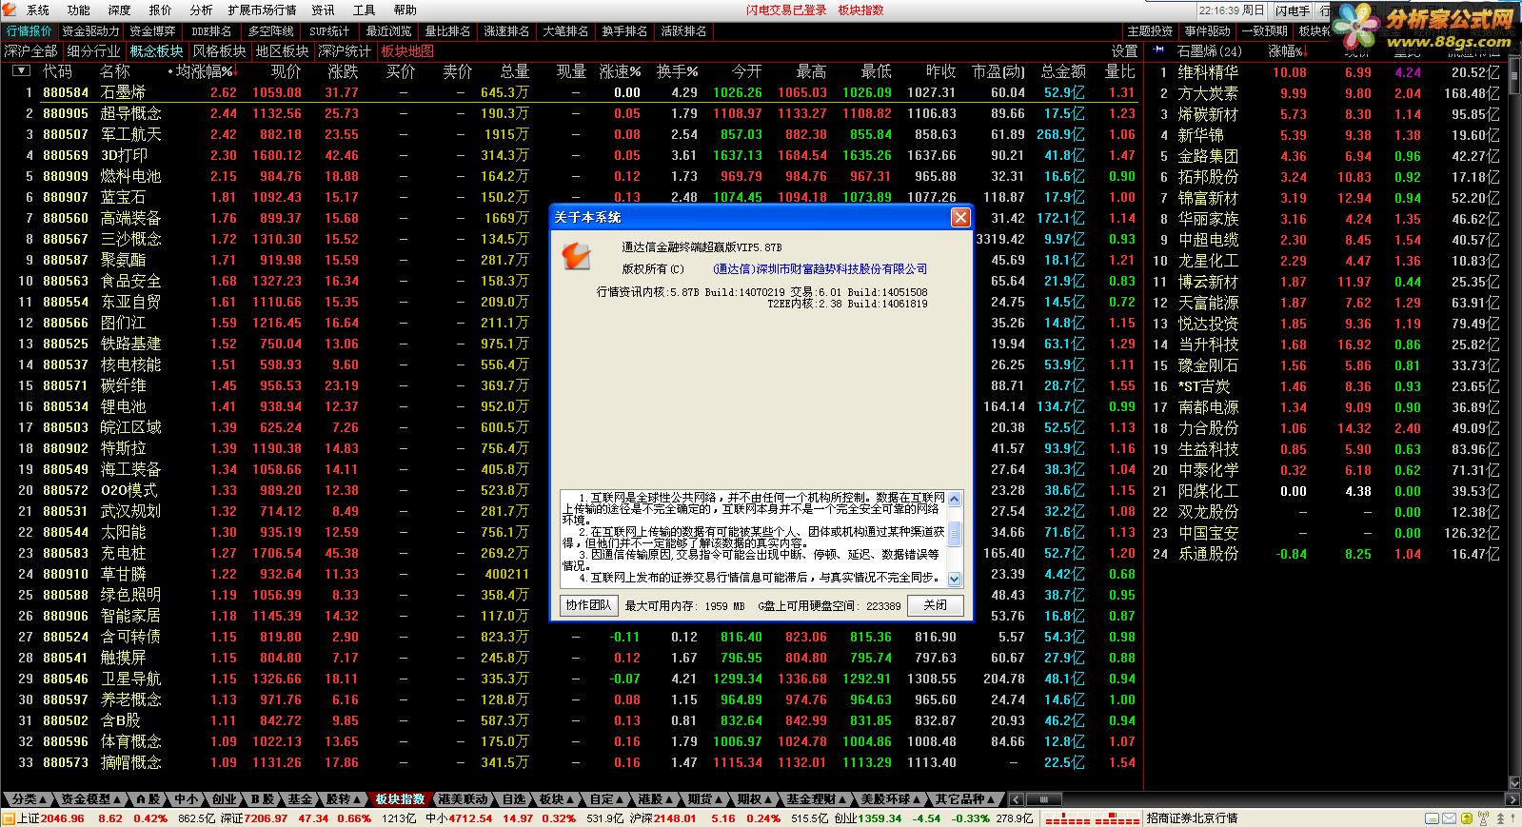Open 深沪统计 view
1522x827 pixels.
click(x=345, y=51)
